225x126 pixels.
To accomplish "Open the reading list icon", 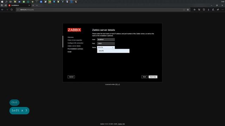I will coord(199,9).
